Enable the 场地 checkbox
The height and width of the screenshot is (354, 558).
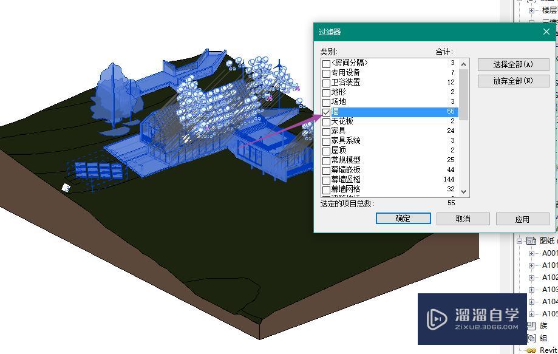coord(326,103)
